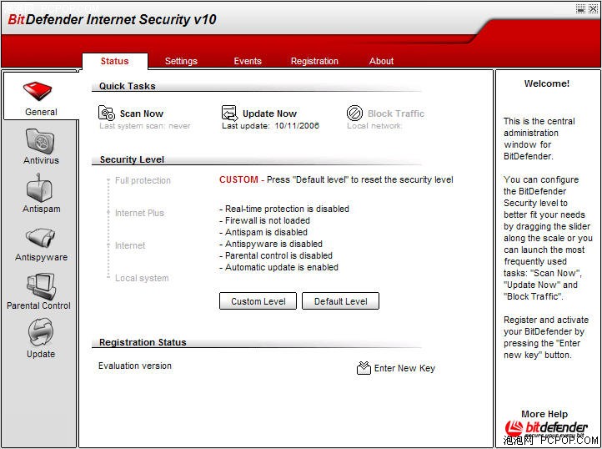This screenshot has width=602, height=449.
Task: Click the Welcome! heading in help panel
Action: pos(547,83)
